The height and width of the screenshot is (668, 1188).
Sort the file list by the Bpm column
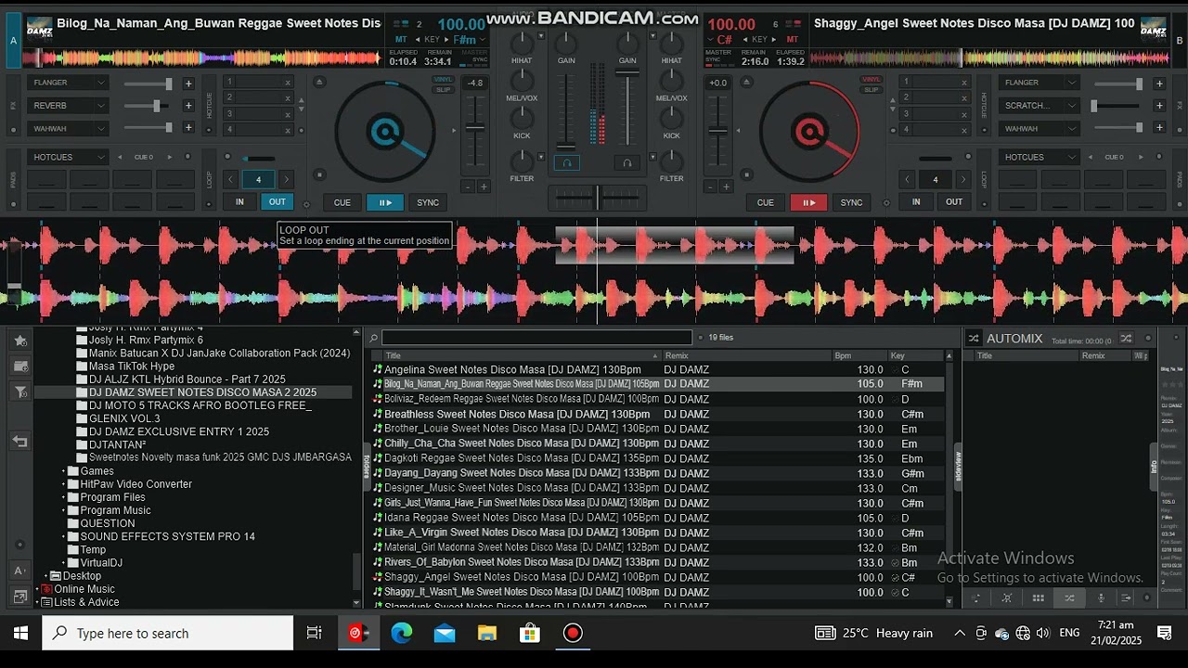pyautogui.click(x=859, y=355)
